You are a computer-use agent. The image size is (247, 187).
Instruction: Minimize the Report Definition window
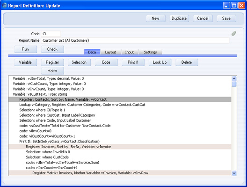(x=226, y=6)
